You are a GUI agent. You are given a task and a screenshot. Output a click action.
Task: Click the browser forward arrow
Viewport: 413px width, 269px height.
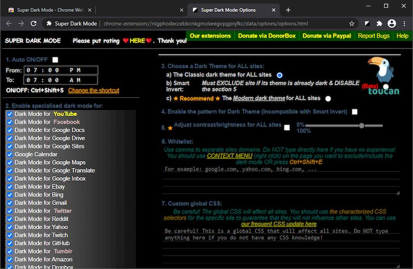click(21, 24)
